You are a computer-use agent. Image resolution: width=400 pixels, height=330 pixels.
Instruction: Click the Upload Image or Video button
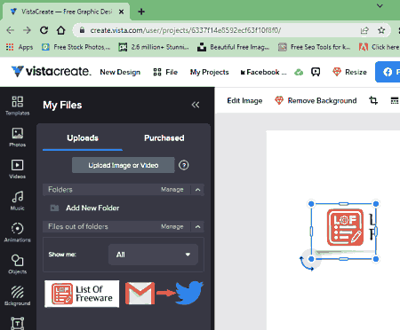tap(124, 165)
